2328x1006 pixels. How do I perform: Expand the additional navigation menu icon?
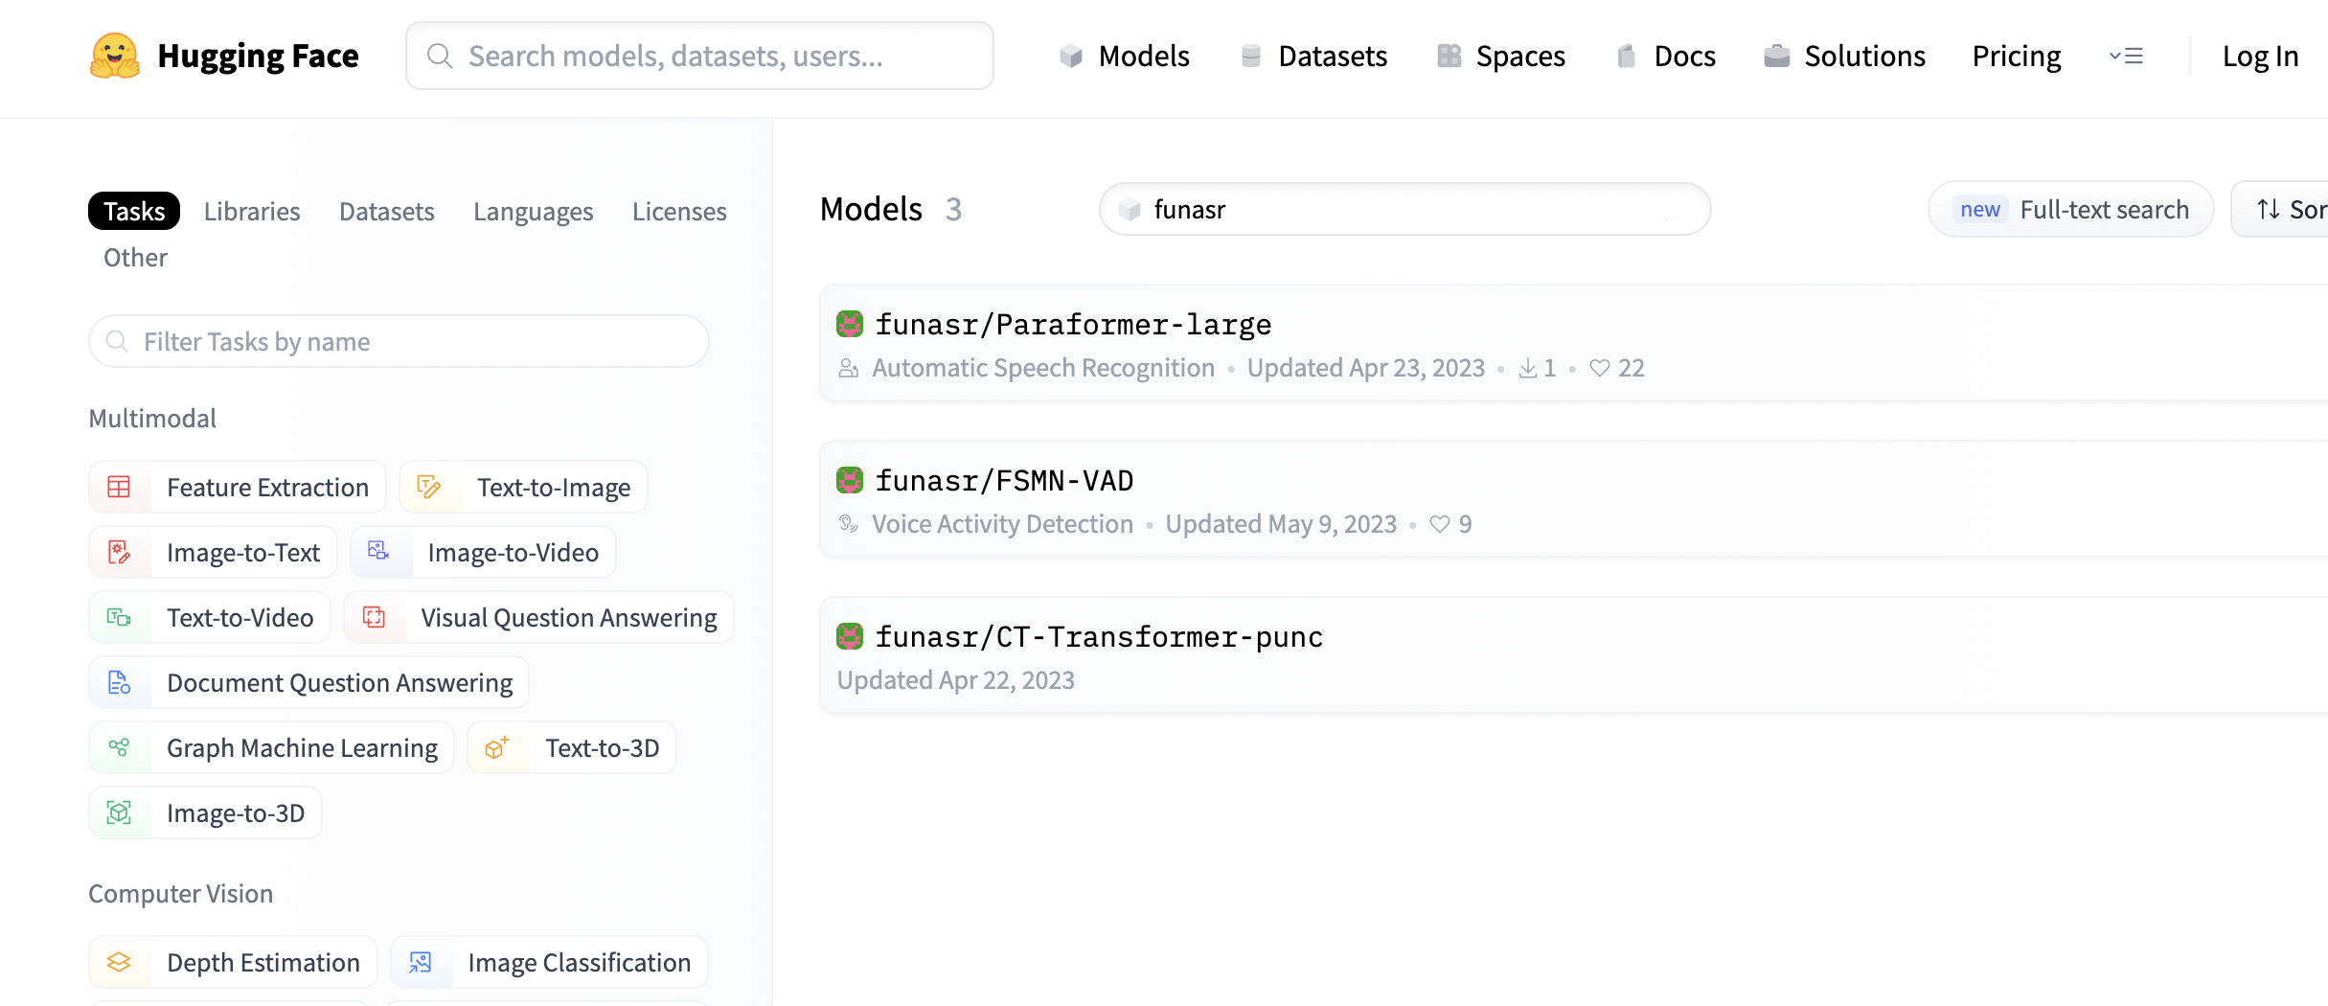click(2126, 56)
